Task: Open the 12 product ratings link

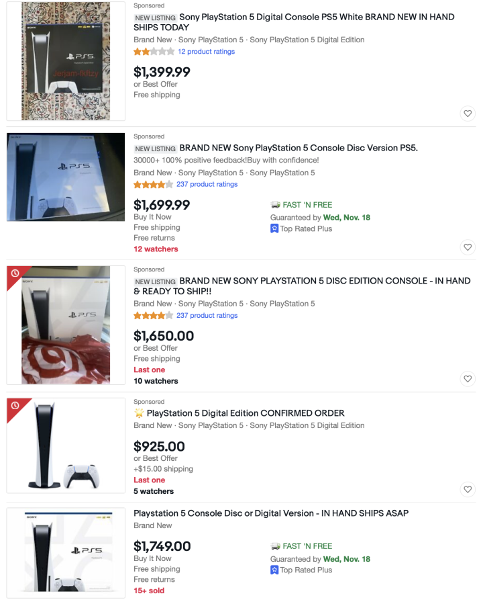Action: pos(206,52)
